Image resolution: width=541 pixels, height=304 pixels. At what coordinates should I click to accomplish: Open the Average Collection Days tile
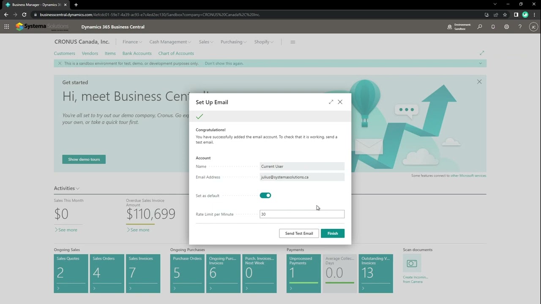tap(340, 274)
